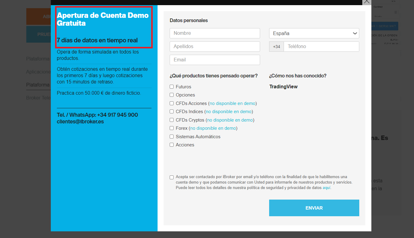Click the Nombre input field
Image resolution: width=414 pixels, height=238 pixels.
point(215,33)
